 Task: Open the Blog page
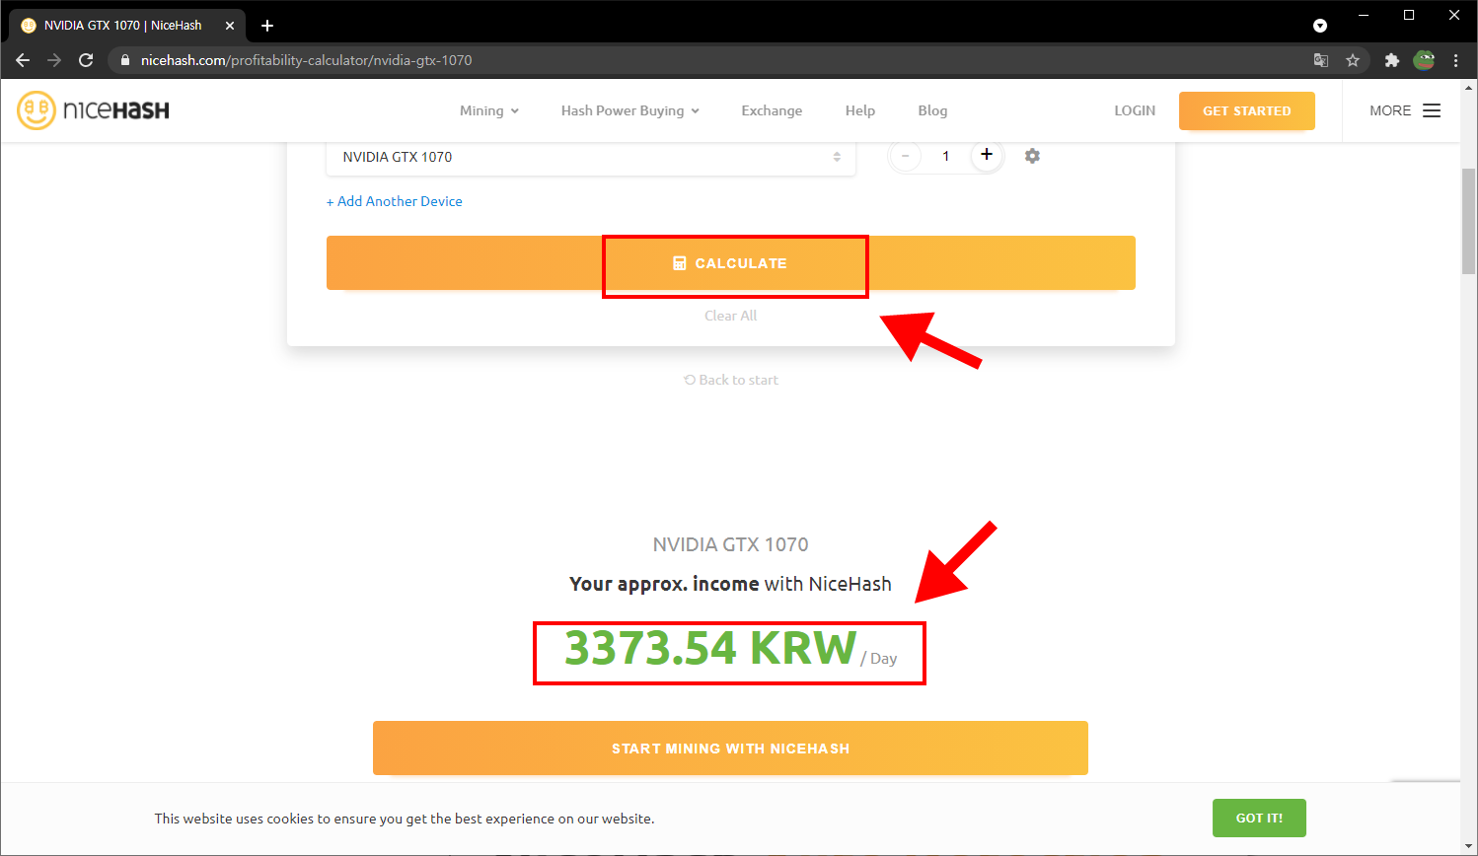click(932, 110)
